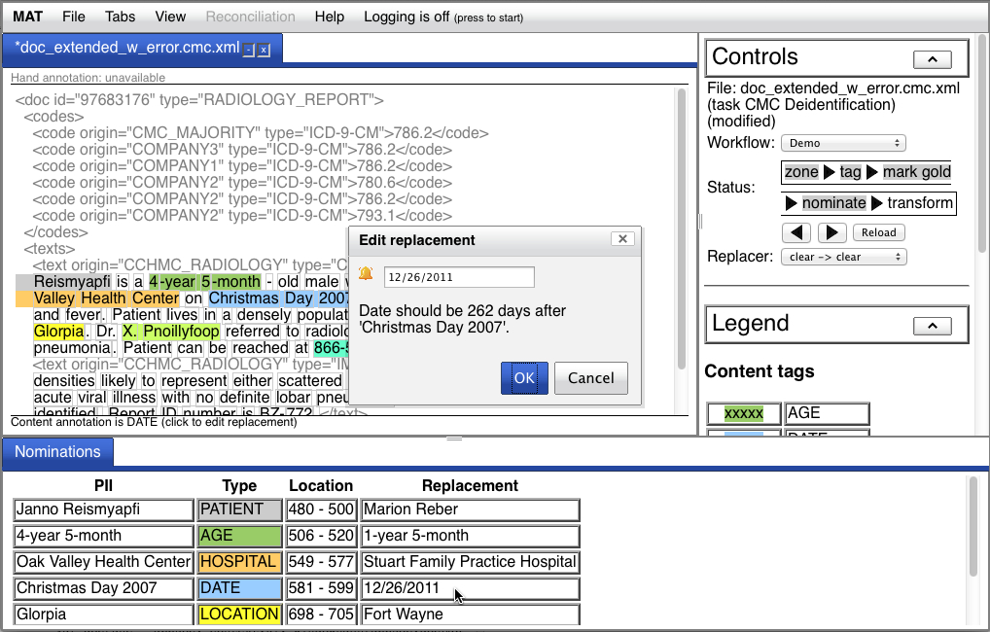Collapse the Legend panel
This screenshot has height=632, width=990.
(933, 326)
